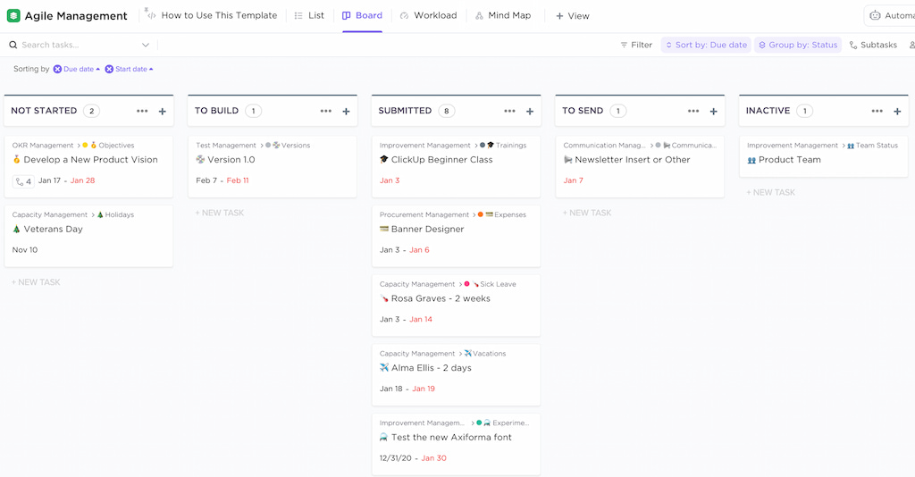The image size is (915, 477).
Task: Toggle Due date sort direction arrow
Action: [98, 69]
